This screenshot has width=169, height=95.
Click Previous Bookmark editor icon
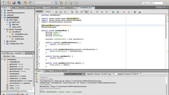pyautogui.click(x=97, y=12)
